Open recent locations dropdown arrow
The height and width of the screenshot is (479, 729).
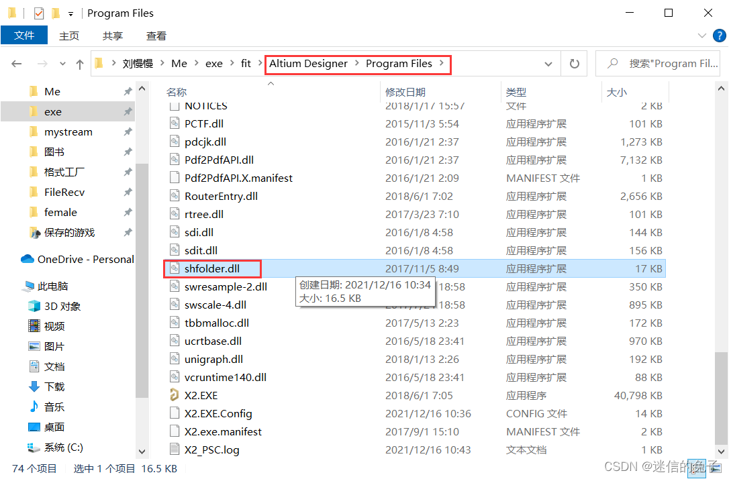point(63,64)
